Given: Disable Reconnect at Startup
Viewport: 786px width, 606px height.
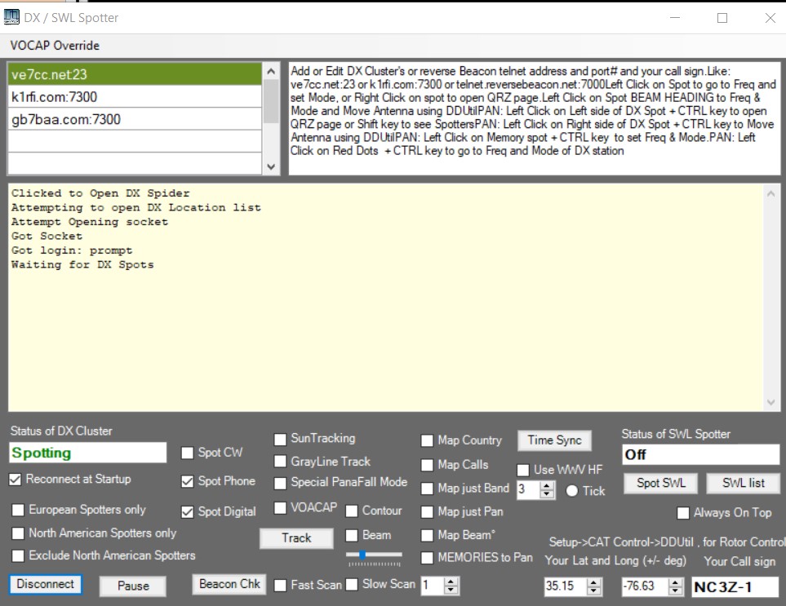Looking at the screenshot, I should pyautogui.click(x=16, y=480).
